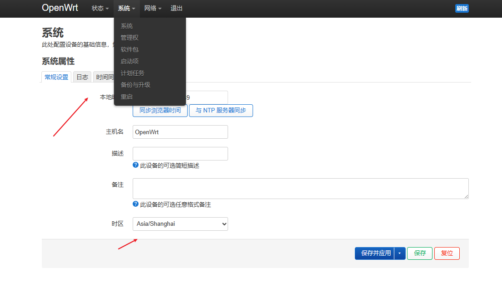Select 重启 in the dropdown menu

coord(126,97)
